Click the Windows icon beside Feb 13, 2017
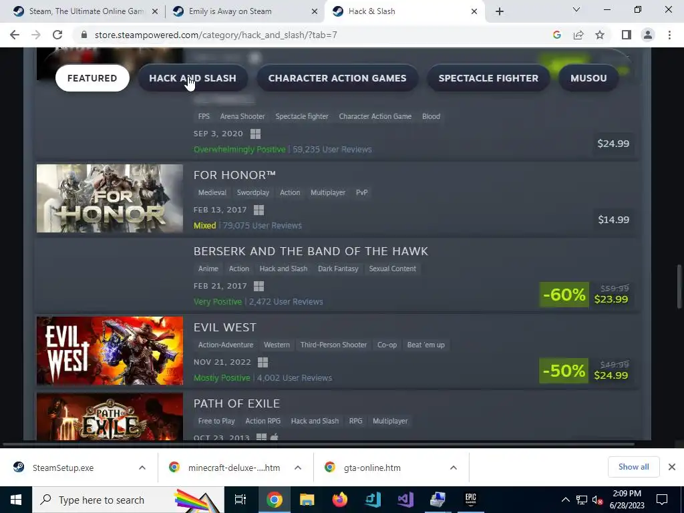This screenshot has width=684, height=513. click(x=259, y=210)
